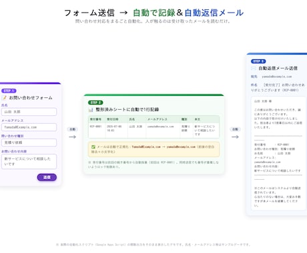Click the 氏名 field containing 山田 太郎

(29, 112)
